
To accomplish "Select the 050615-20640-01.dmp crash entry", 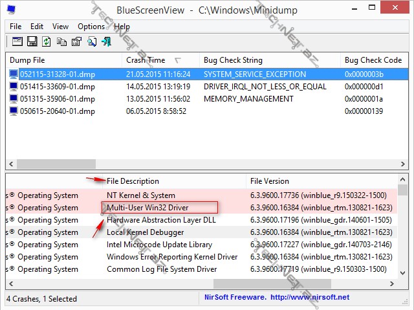I will click(57, 111).
